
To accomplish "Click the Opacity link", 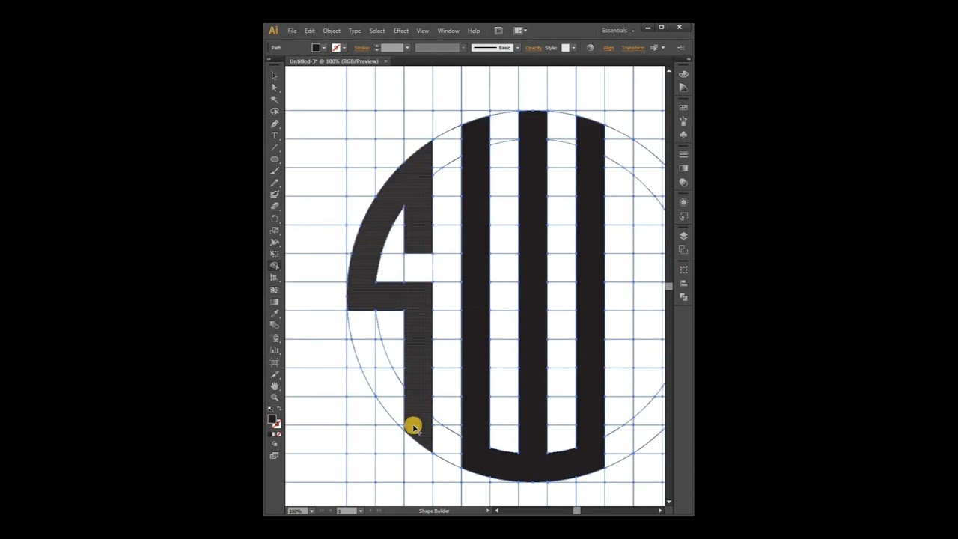I will (x=534, y=48).
